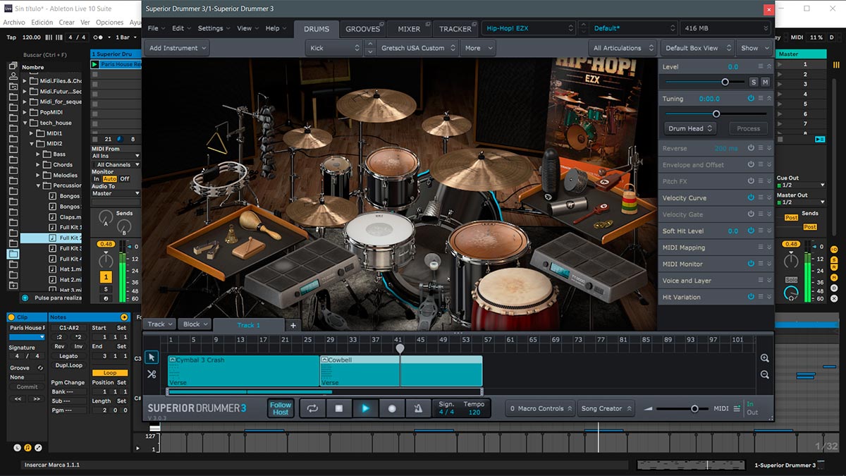Select the arrow pointer tool in Track editor

coord(152,358)
